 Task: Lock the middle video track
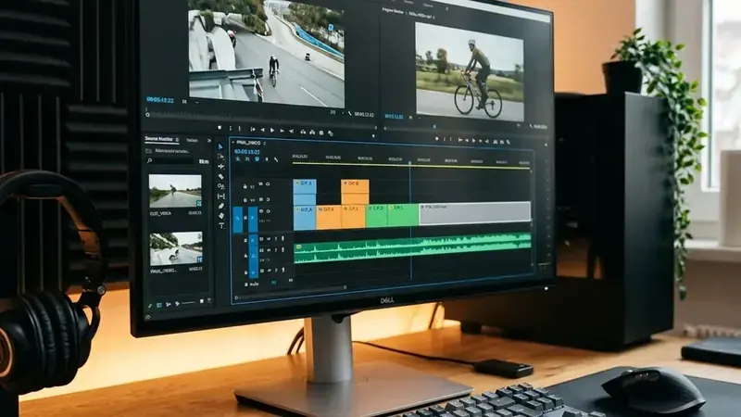click(x=245, y=200)
